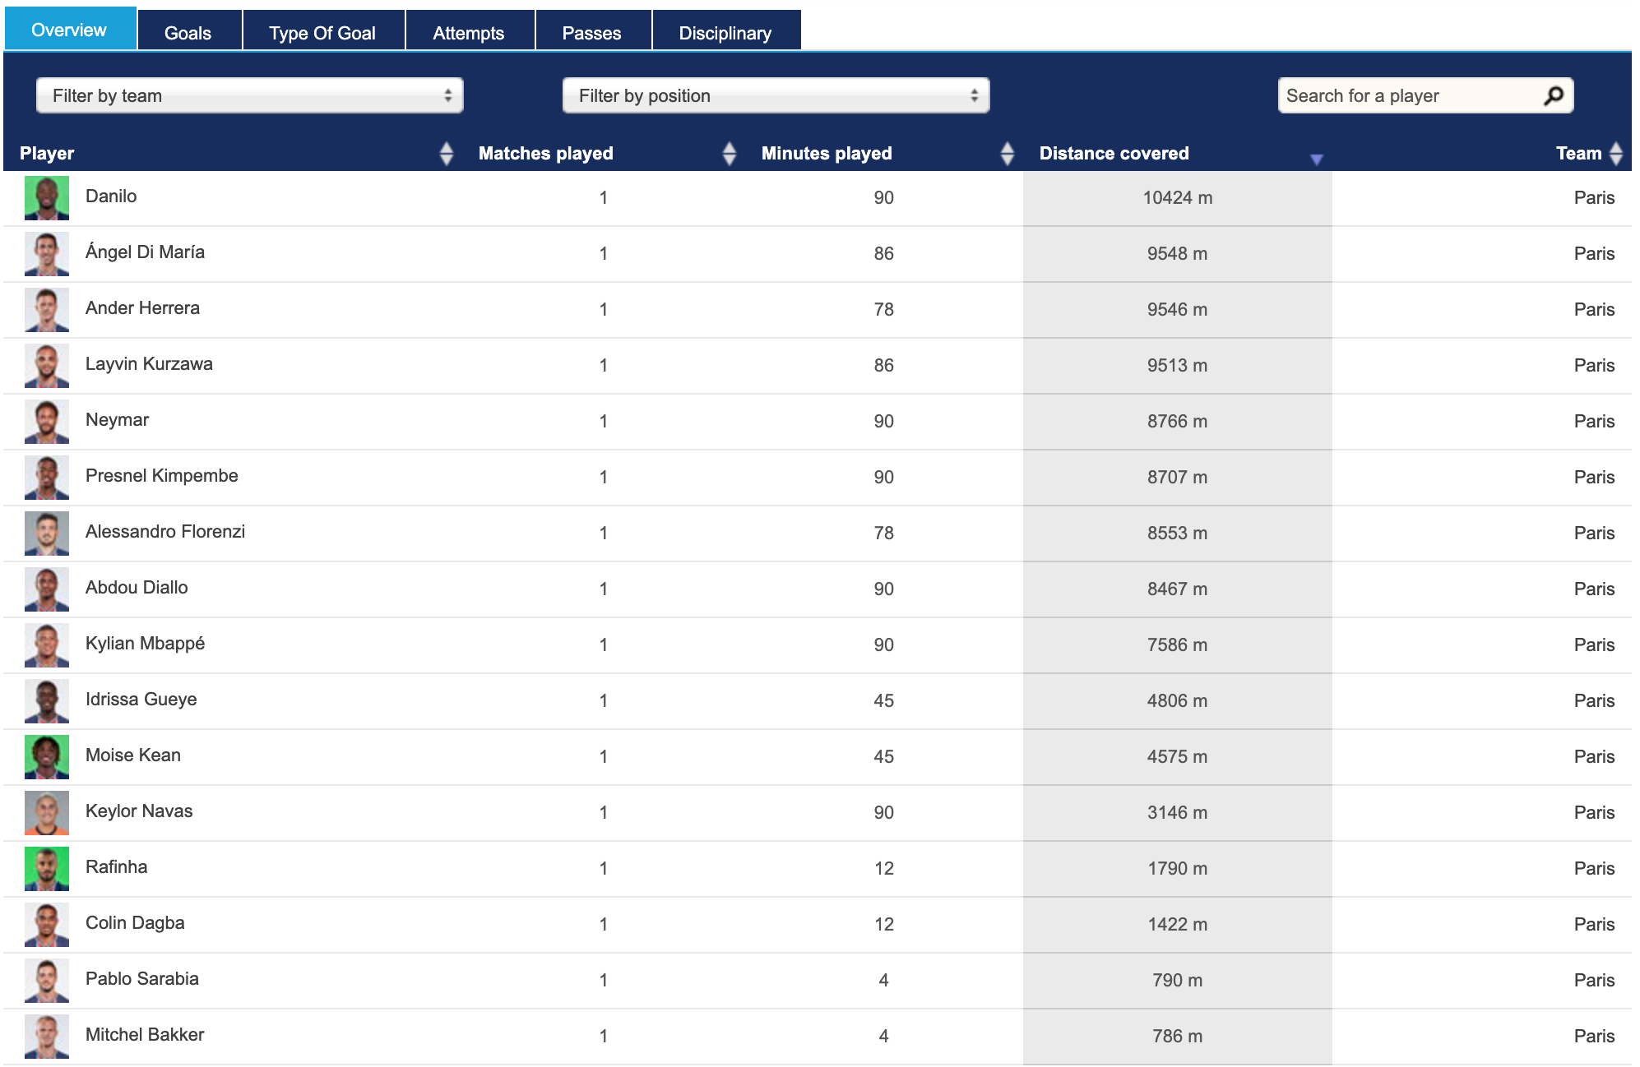Open the Attempts tab

pos(468,33)
